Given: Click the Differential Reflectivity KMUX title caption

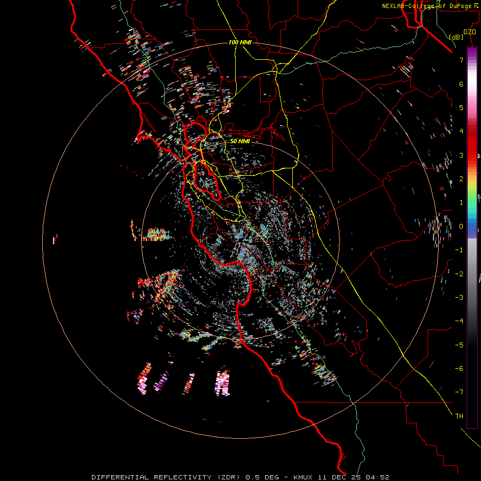Looking at the screenshot, I should [241, 477].
